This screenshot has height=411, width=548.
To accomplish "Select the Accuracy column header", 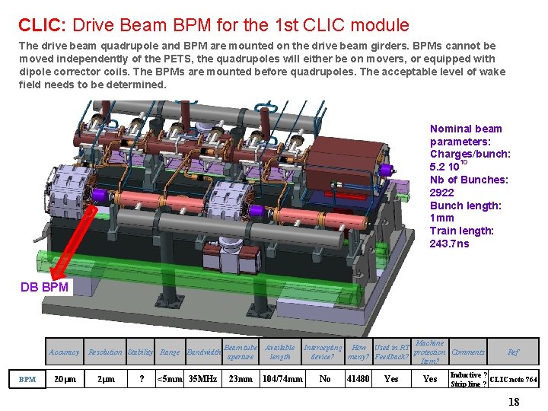I will (64, 352).
